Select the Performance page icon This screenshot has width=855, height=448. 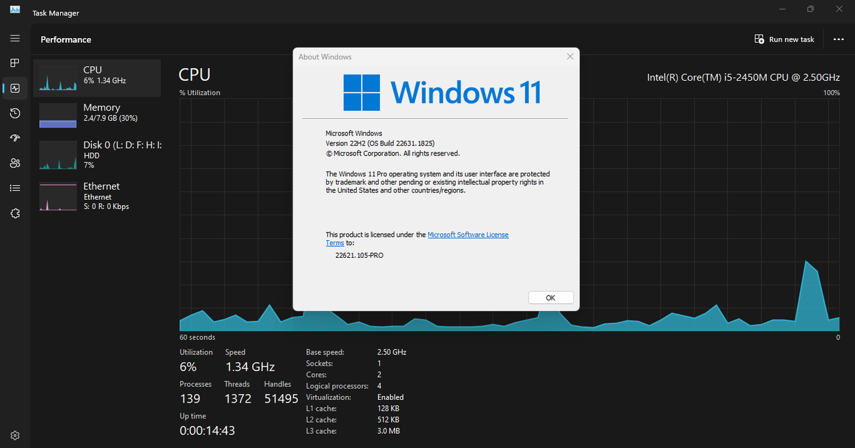(x=15, y=88)
